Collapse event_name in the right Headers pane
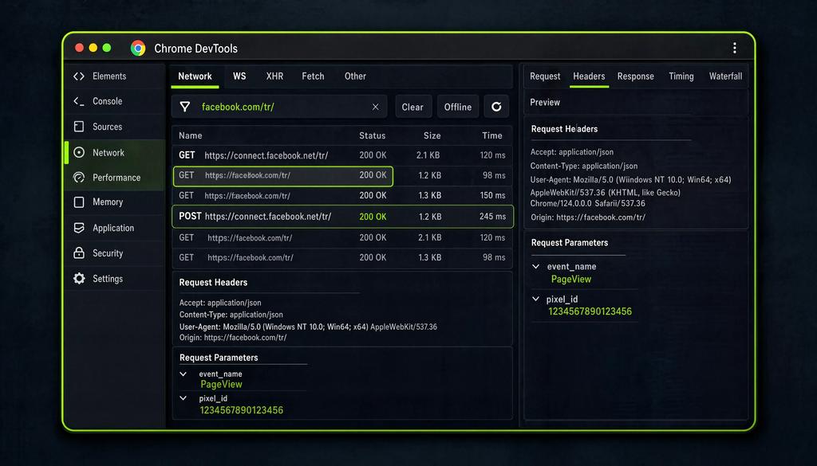This screenshot has height=466, width=817. (535, 266)
